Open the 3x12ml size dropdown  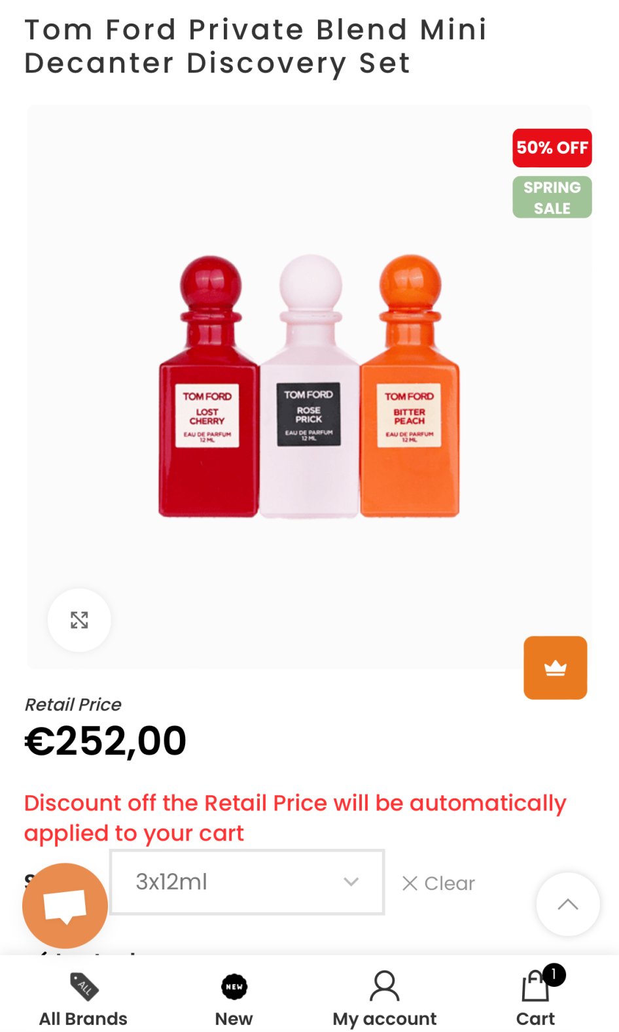pos(247,882)
